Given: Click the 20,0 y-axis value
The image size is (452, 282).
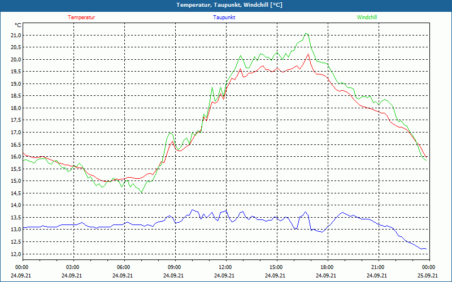Looking at the screenshot, I should tap(16, 60).
